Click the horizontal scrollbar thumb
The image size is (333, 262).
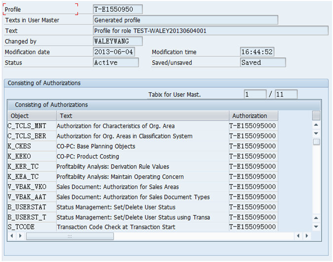(x=70, y=236)
